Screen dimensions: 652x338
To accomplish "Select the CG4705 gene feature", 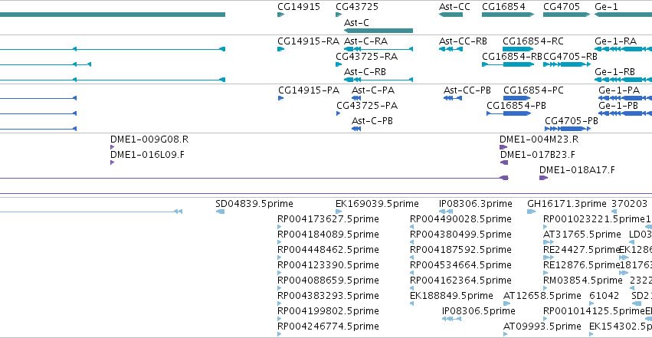I will tap(566, 15).
